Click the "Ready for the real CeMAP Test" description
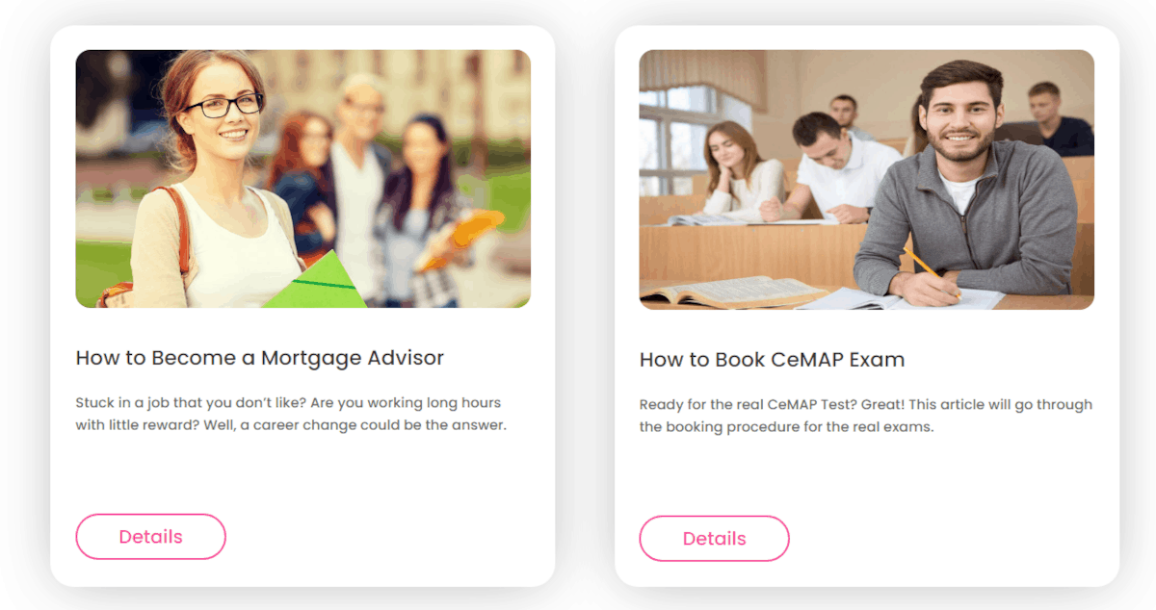 [866, 416]
